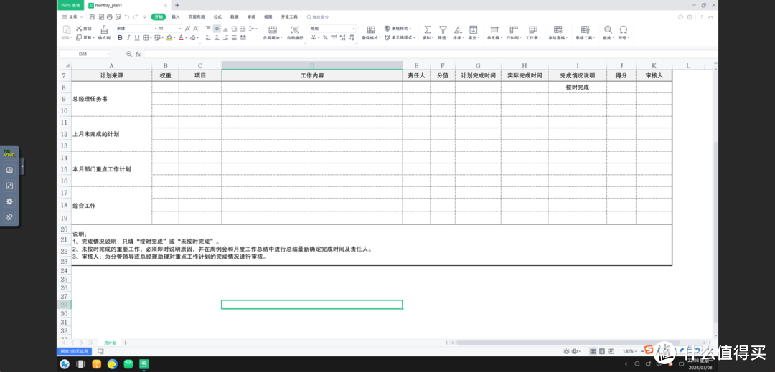
Task: Click the Format Painter (格式刷) icon
Action: coord(104,30)
